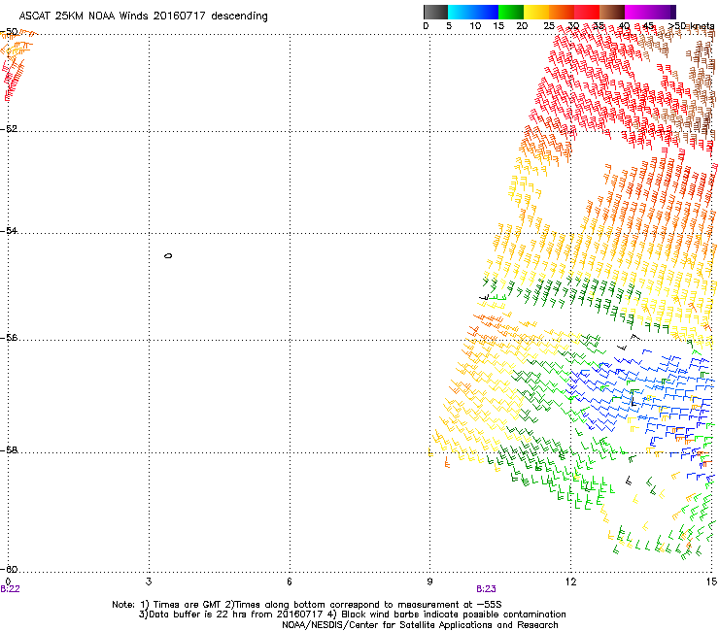
Task: Click the '-54' latitude axis label
Action: (x=9, y=231)
